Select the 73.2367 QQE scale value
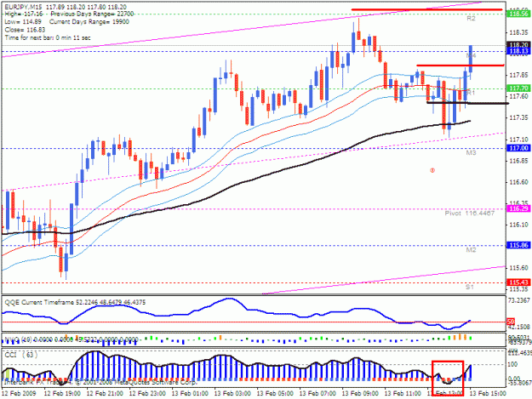Viewport: 532px width, 399px height. coord(519,300)
